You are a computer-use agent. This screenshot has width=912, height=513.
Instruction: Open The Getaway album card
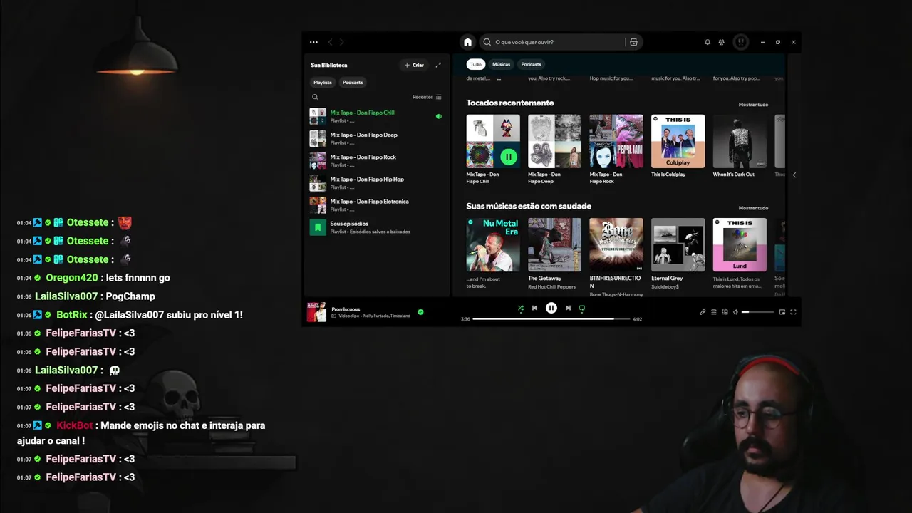[x=554, y=253]
